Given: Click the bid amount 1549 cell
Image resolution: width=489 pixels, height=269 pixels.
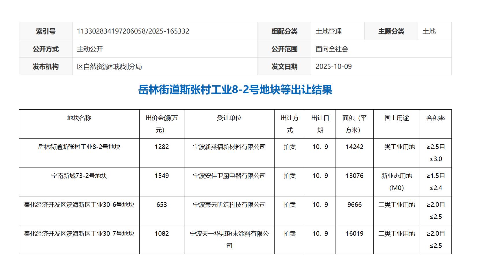Looking at the screenshot, I should 162,176.
